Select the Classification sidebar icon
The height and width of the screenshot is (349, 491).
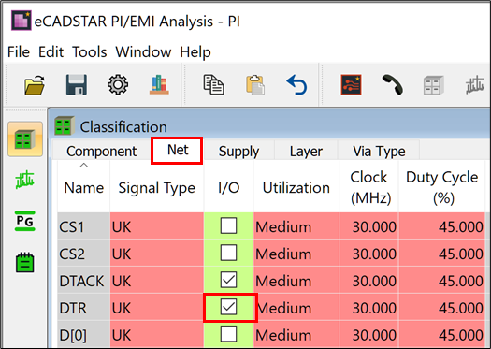(x=25, y=139)
